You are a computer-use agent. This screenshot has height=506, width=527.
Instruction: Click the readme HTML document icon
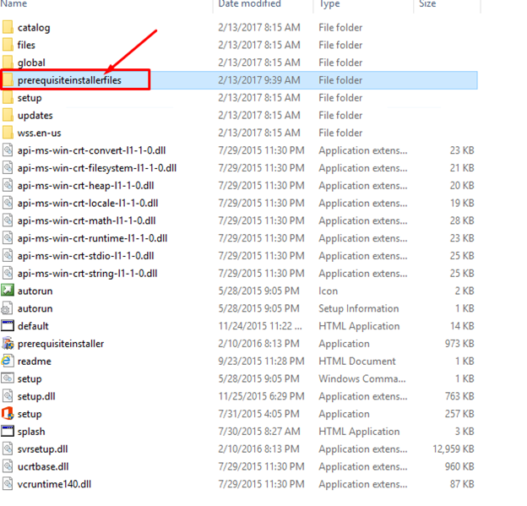(8, 362)
